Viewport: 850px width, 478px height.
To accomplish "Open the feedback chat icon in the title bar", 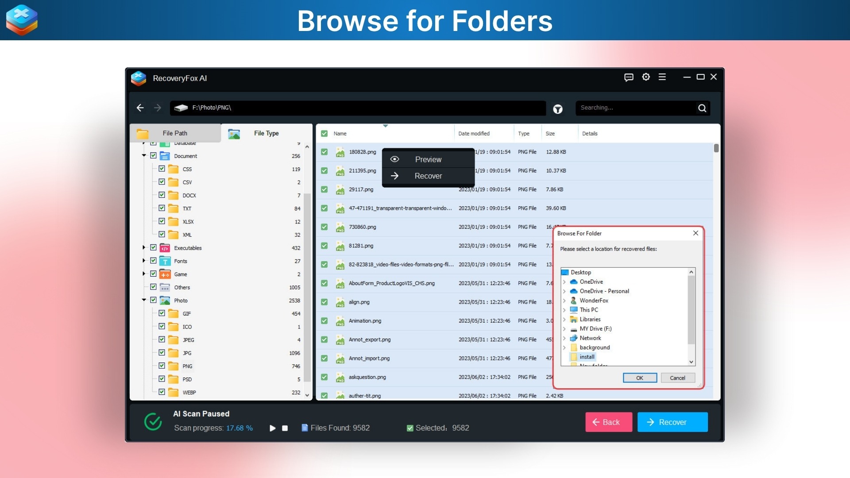I will click(629, 77).
